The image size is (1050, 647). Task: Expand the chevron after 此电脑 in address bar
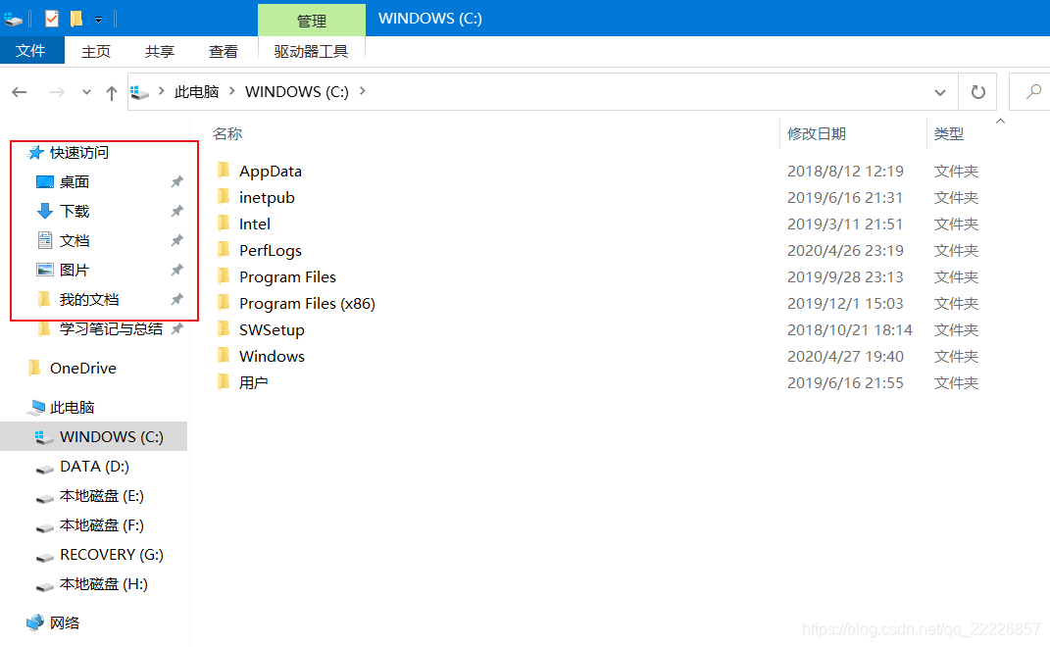click(x=231, y=91)
